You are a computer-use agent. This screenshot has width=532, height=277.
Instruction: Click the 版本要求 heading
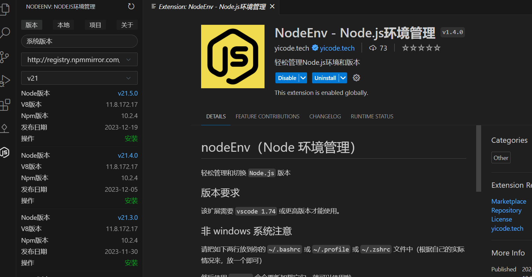(x=220, y=193)
